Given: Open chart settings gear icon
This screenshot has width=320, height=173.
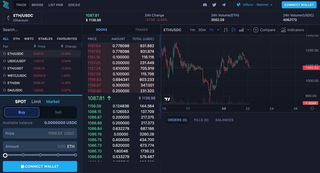Looking at the screenshot, I should click(x=312, y=109).
